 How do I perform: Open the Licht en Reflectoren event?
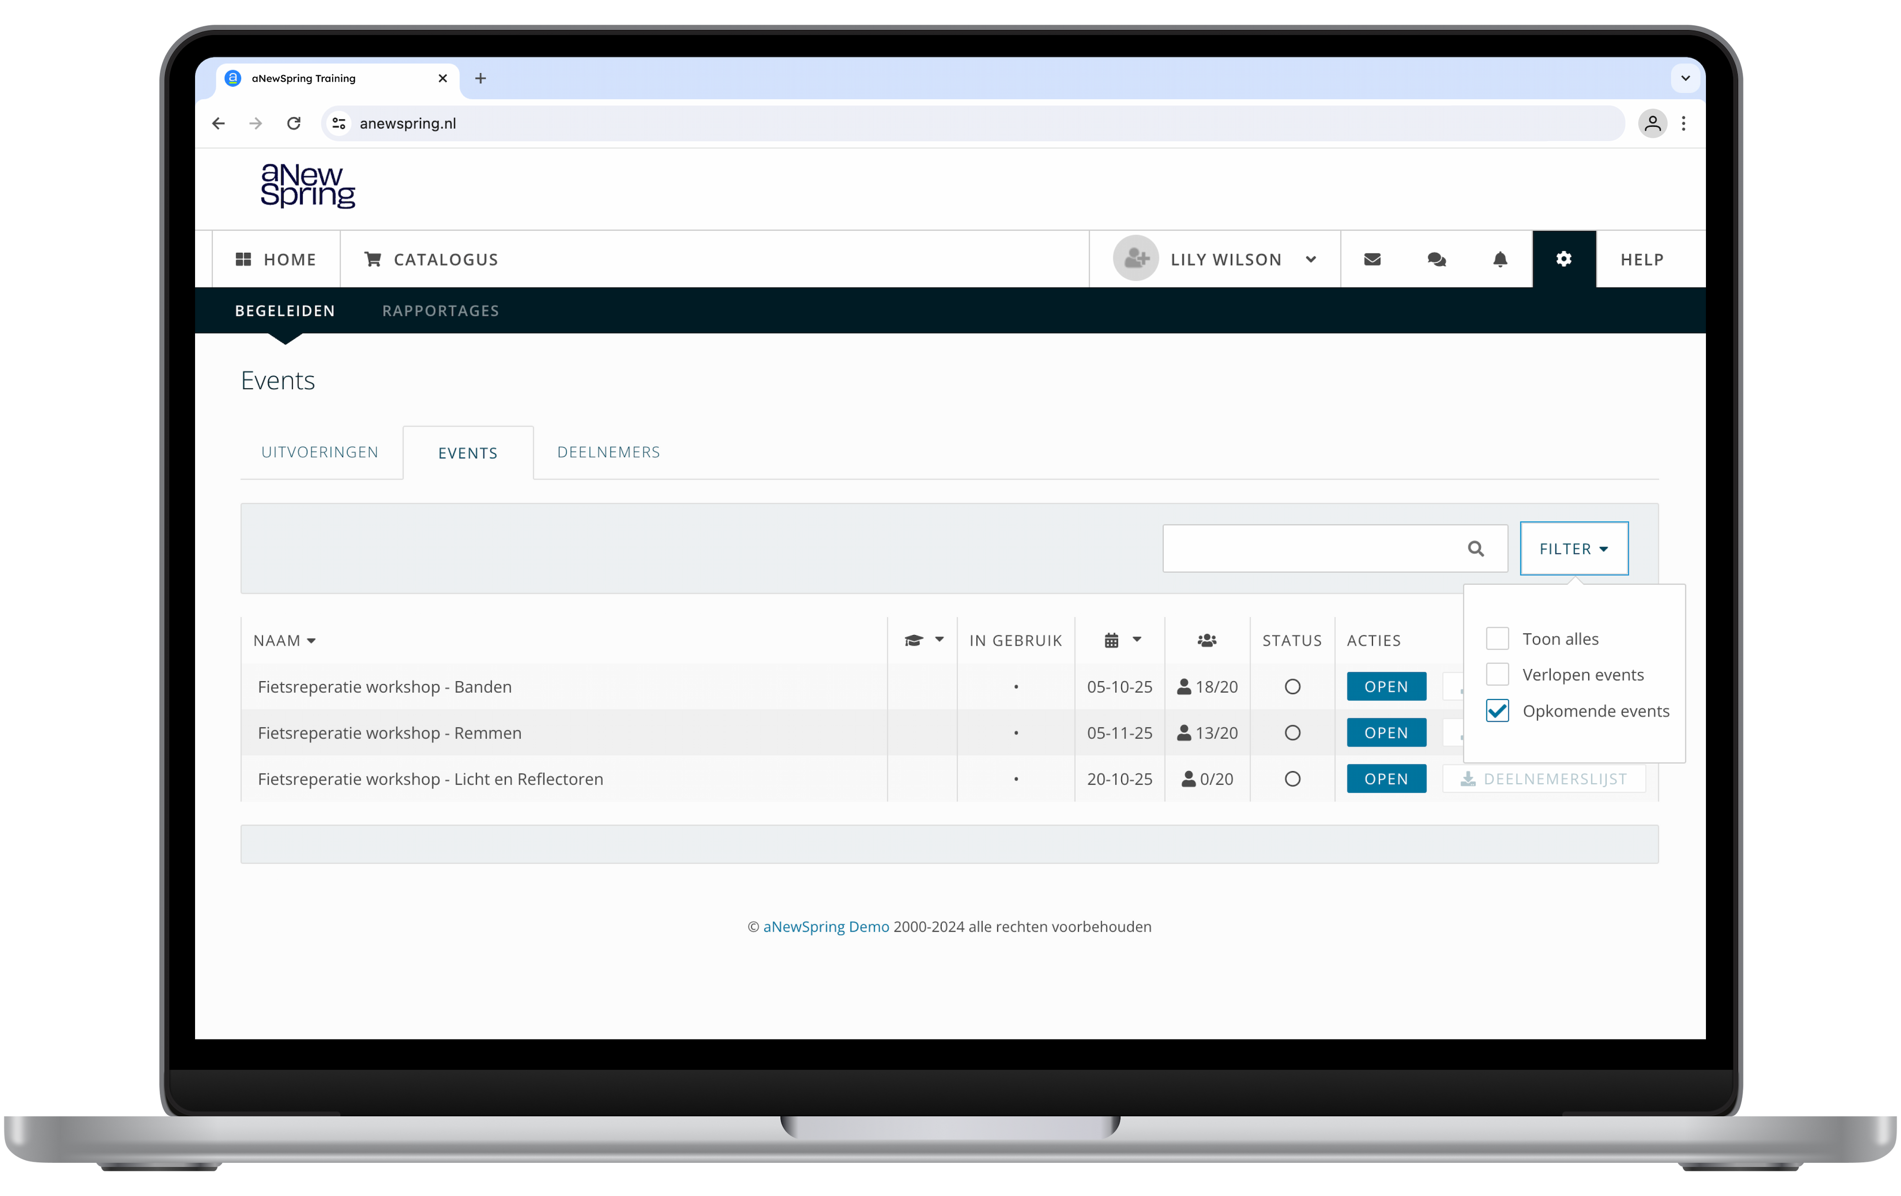(1386, 779)
